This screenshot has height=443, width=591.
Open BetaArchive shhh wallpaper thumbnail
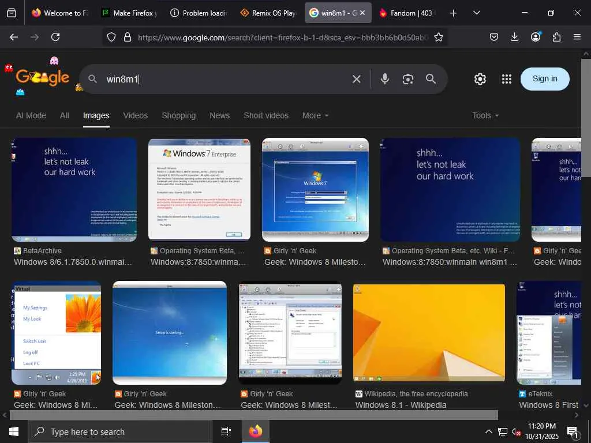click(x=74, y=189)
